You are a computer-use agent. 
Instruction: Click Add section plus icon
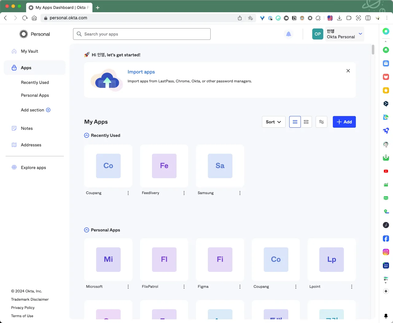(48, 110)
